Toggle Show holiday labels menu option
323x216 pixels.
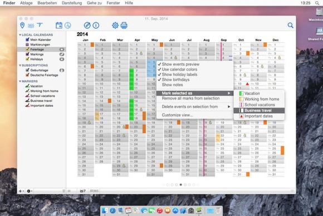click(x=195, y=75)
